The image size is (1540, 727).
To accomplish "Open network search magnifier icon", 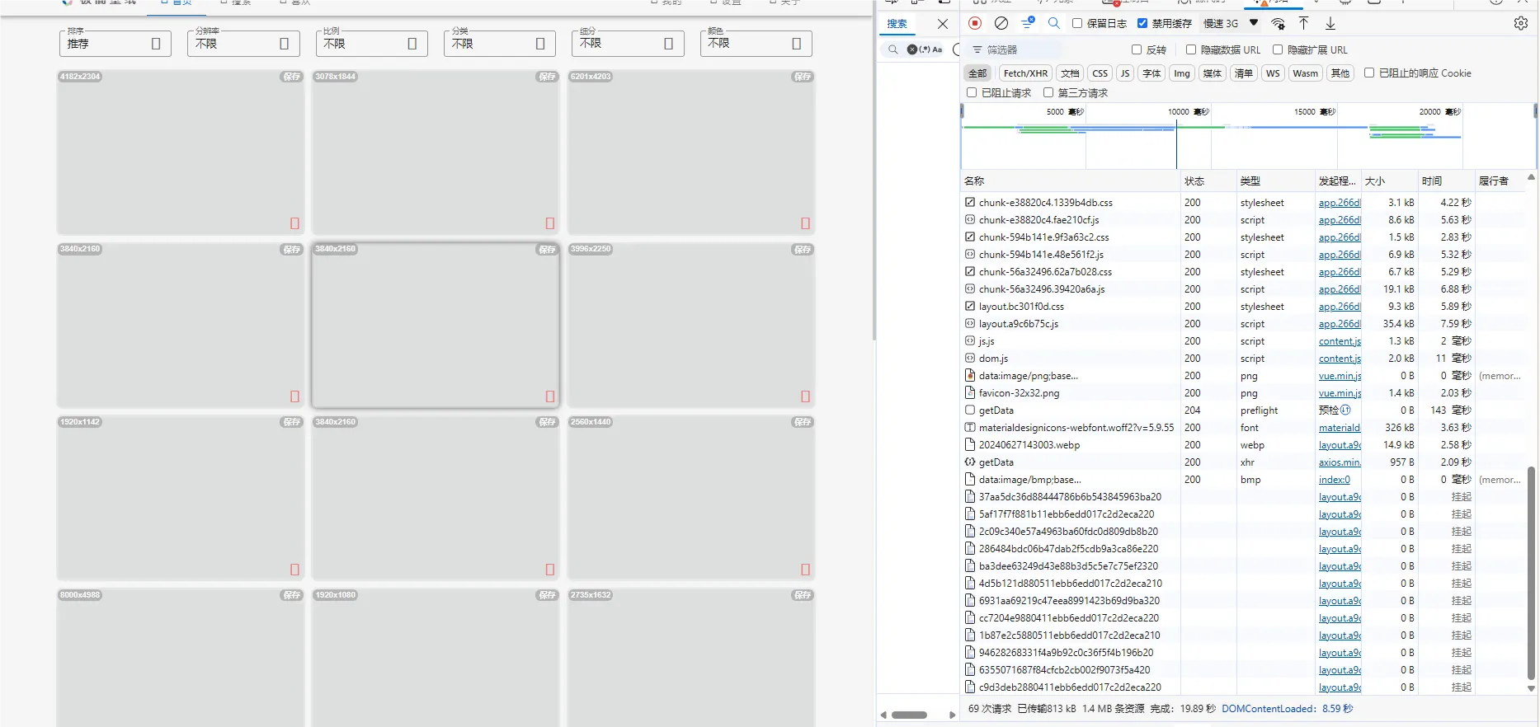I will point(1054,23).
